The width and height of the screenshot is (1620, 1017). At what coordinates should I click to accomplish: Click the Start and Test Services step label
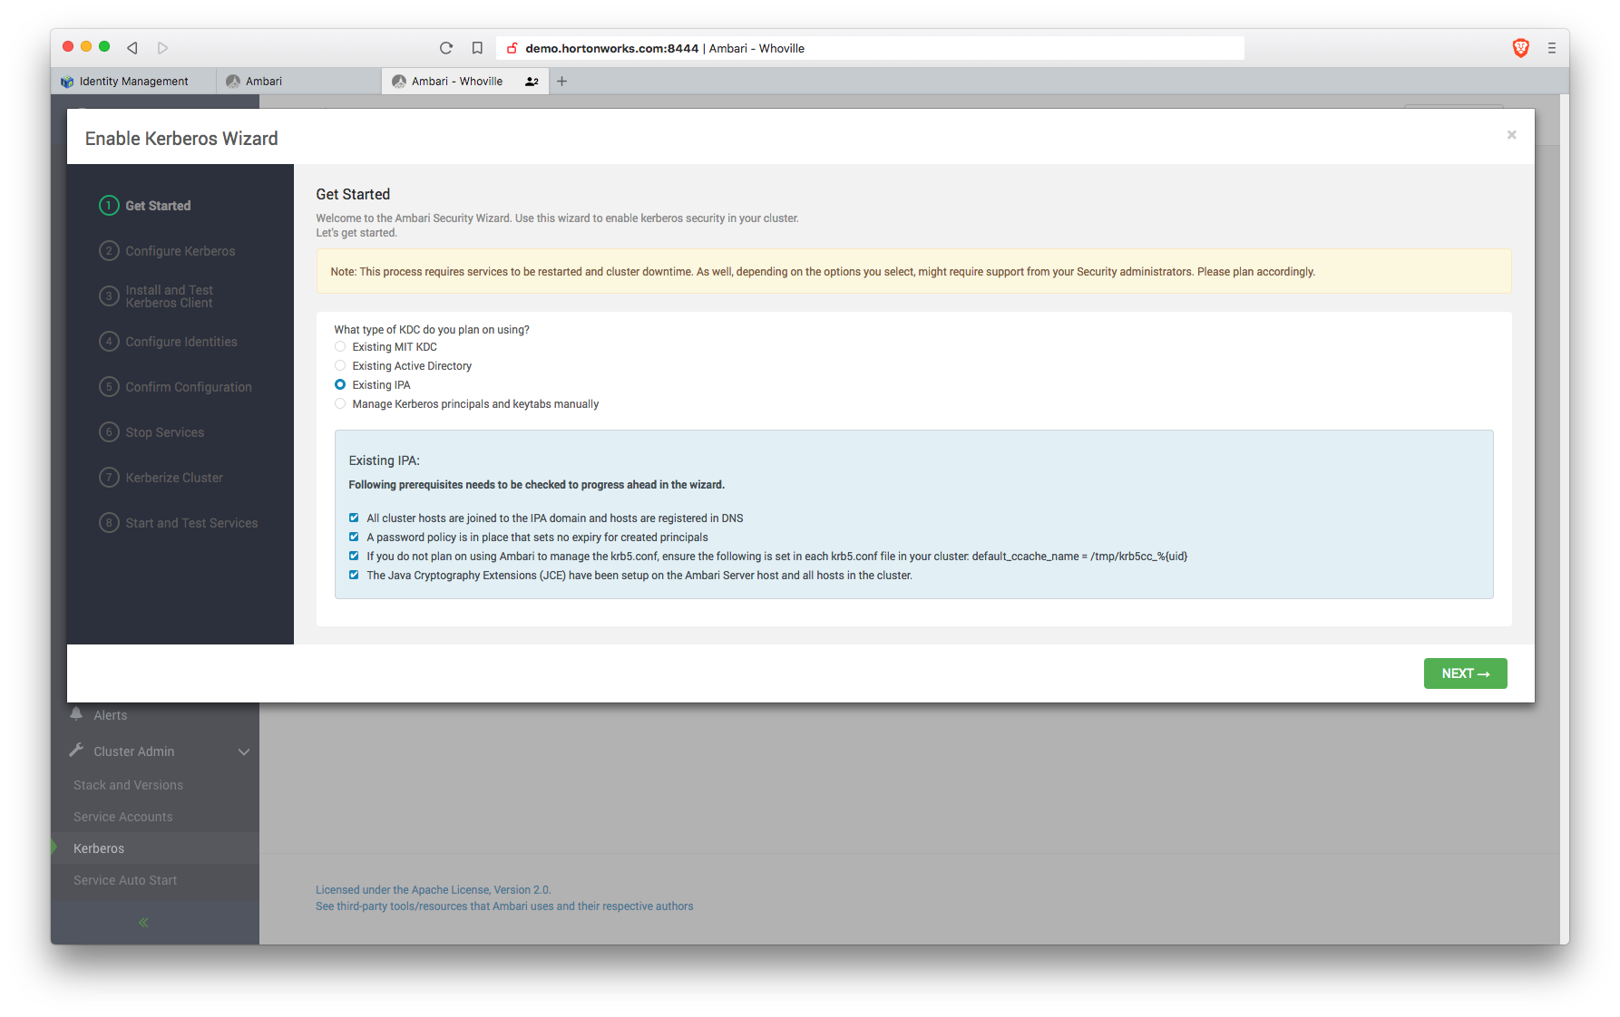[x=191, y=523]
